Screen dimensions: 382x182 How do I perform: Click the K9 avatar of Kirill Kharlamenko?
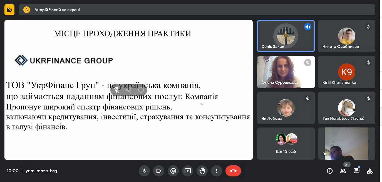pos(346,72)
